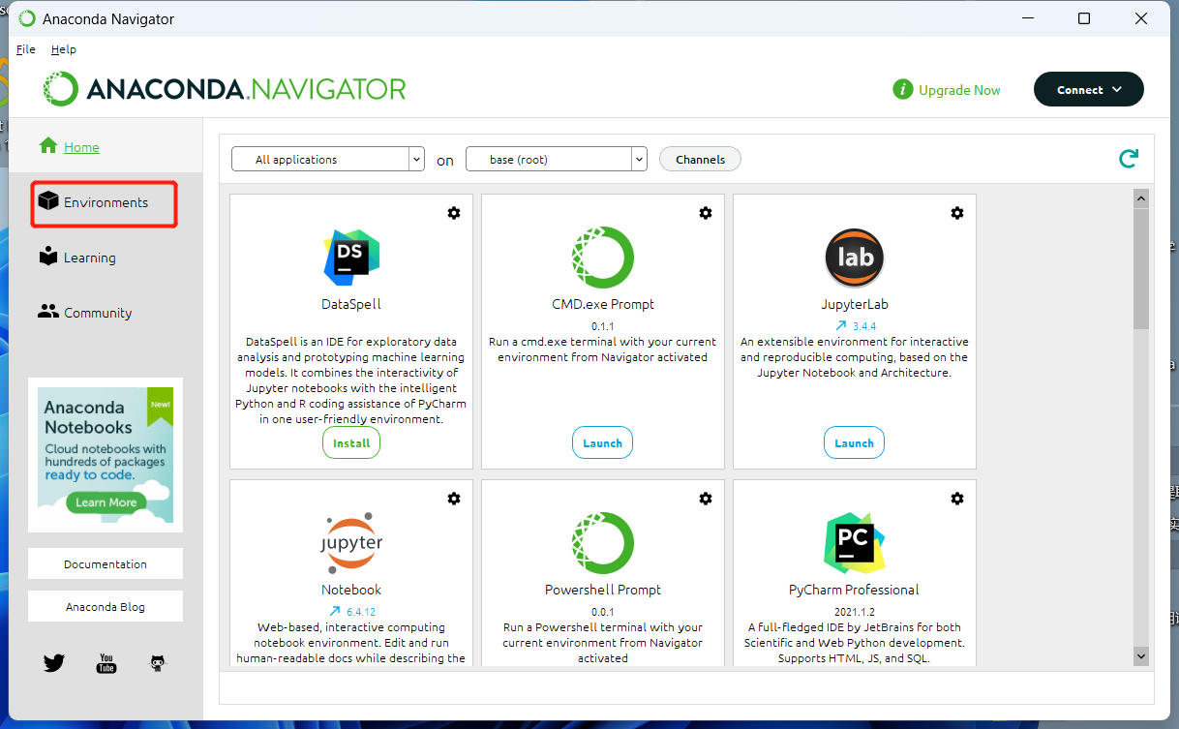
Task: Click the Powershell Prompt green ring icon
Action: click(x=602, y=543)
